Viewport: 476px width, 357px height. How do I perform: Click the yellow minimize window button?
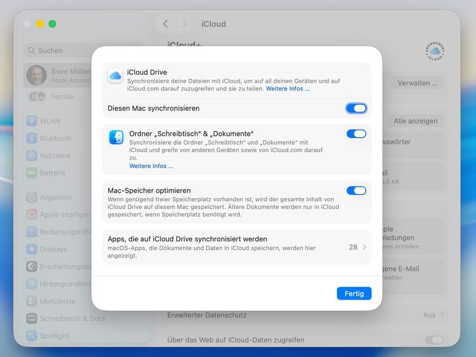point(40,23)
